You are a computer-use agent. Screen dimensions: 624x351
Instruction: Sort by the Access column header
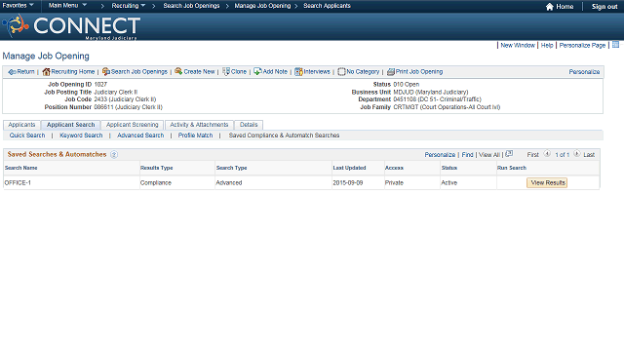(x=394, y=168)
